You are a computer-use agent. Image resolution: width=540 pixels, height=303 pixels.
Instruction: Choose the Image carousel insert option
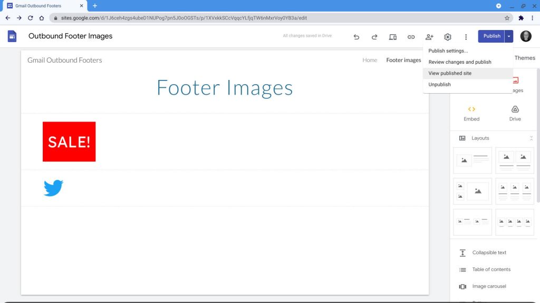(x=488, y=286)
